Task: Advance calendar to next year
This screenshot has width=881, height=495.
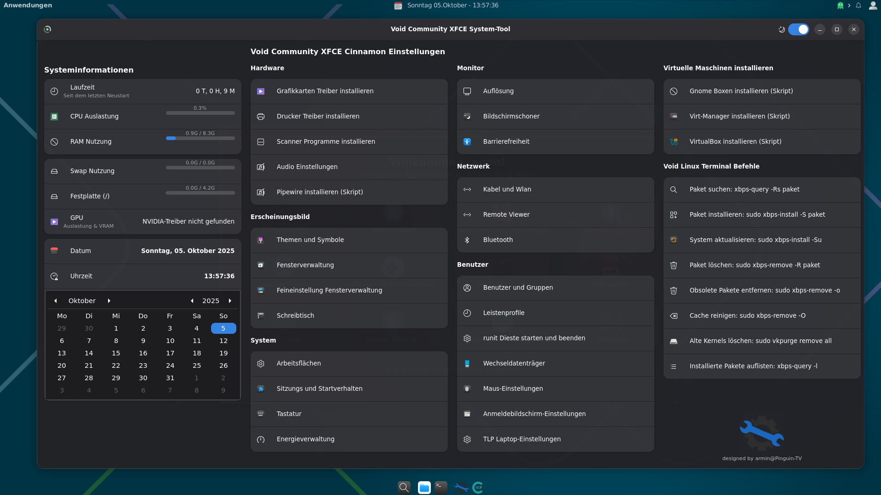Action: (x=230, y=301)
